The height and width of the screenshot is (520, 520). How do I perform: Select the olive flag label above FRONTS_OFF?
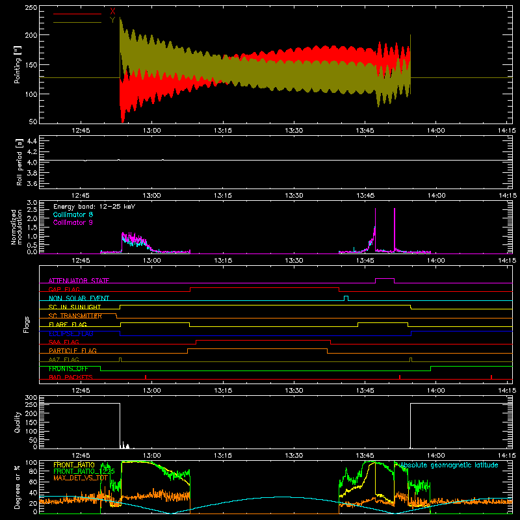(x=64, y=359)
